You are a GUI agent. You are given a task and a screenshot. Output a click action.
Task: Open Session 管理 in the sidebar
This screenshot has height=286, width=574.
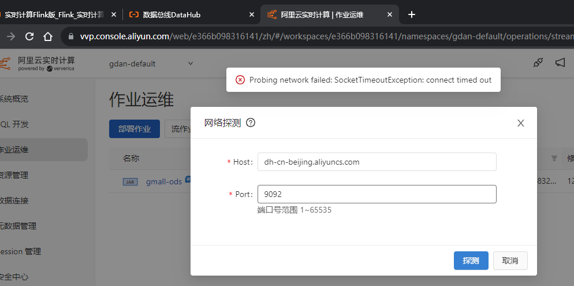point(21,251)
